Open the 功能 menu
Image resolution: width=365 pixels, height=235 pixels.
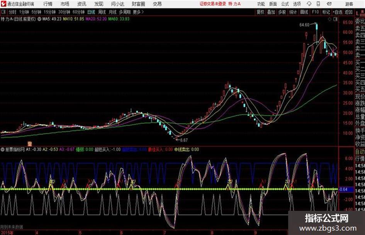(x=261, y=4)
